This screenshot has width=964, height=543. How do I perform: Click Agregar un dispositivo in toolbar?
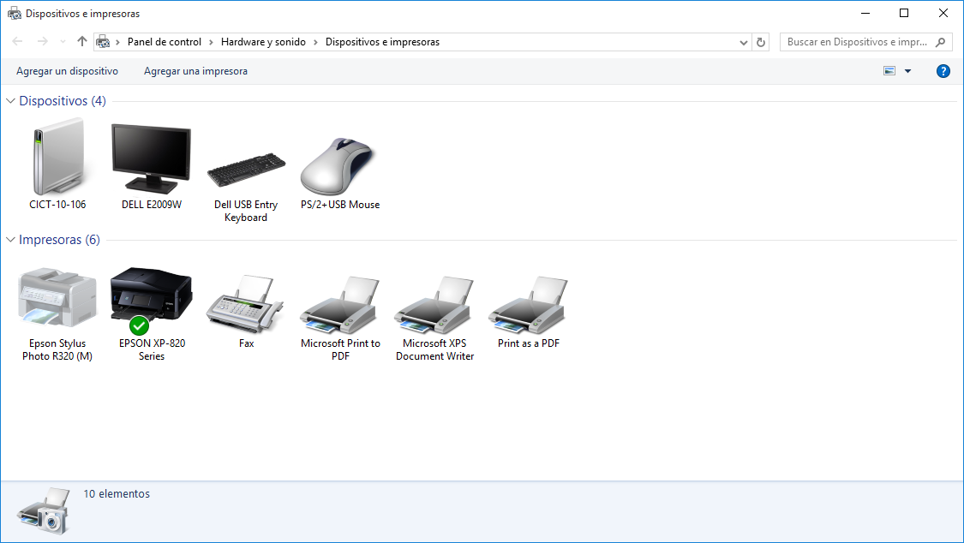67,71
